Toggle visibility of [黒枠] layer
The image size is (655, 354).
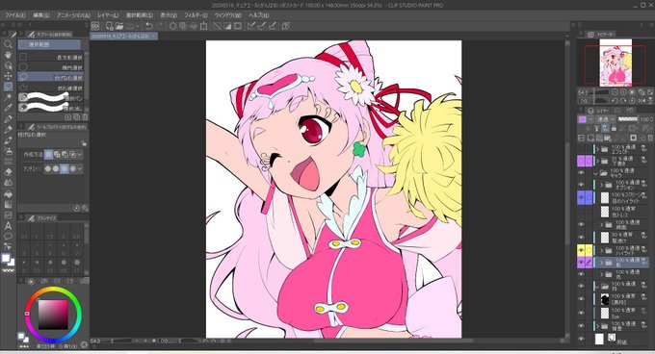581,298
